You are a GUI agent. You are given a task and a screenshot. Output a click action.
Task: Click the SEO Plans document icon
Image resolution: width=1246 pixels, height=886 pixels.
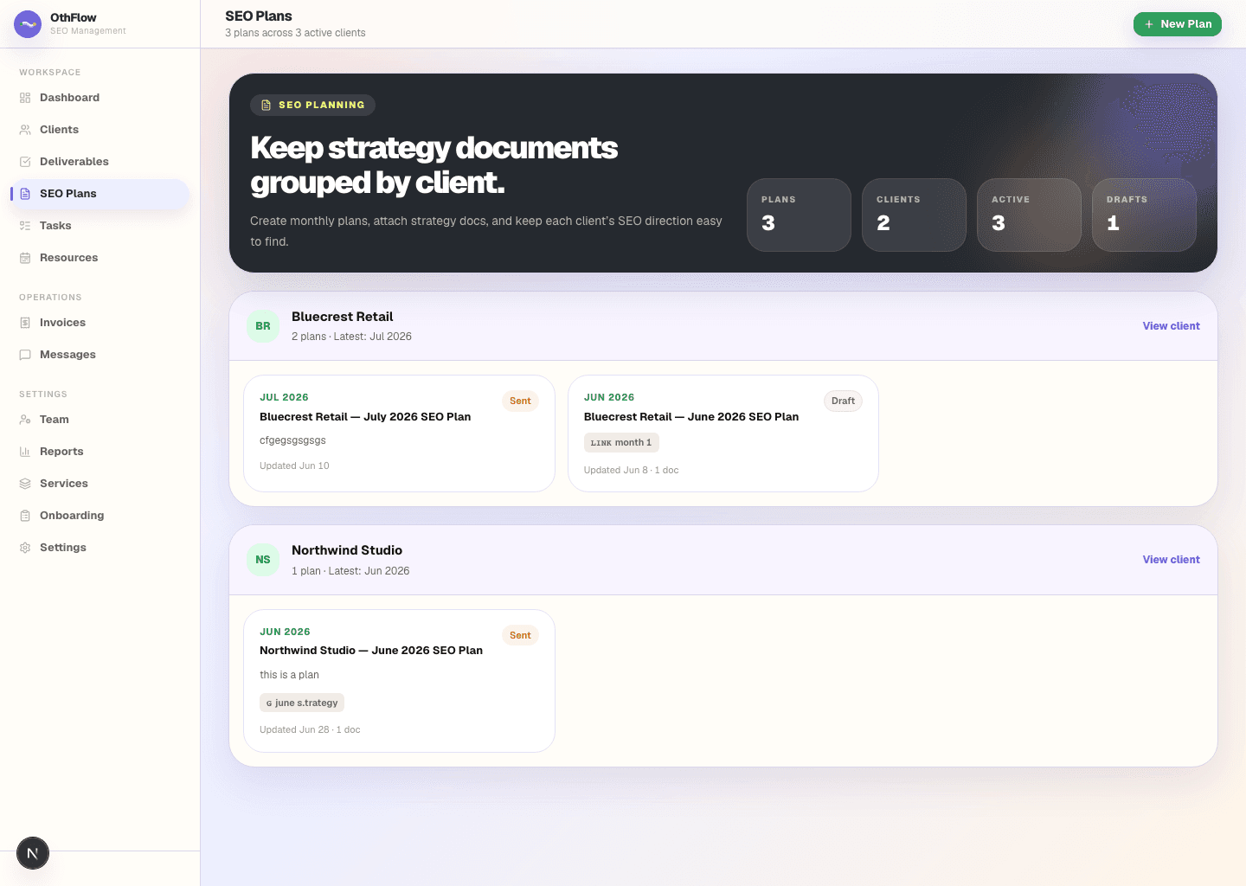25,194
